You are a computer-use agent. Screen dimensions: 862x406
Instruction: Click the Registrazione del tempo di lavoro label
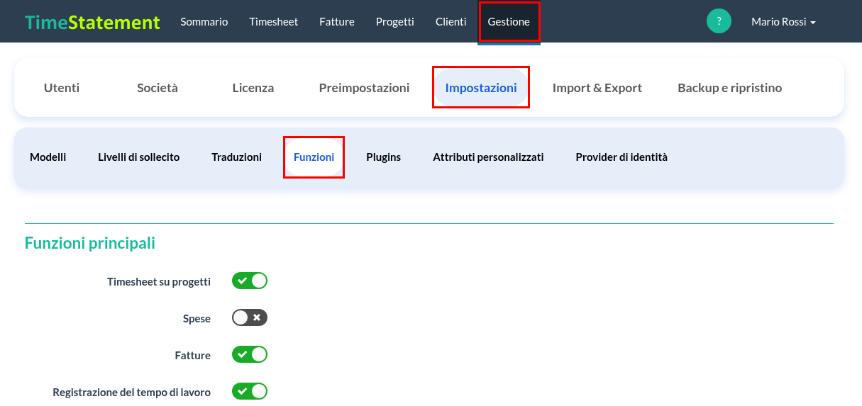pyautogui.click(x=132, y=393)
